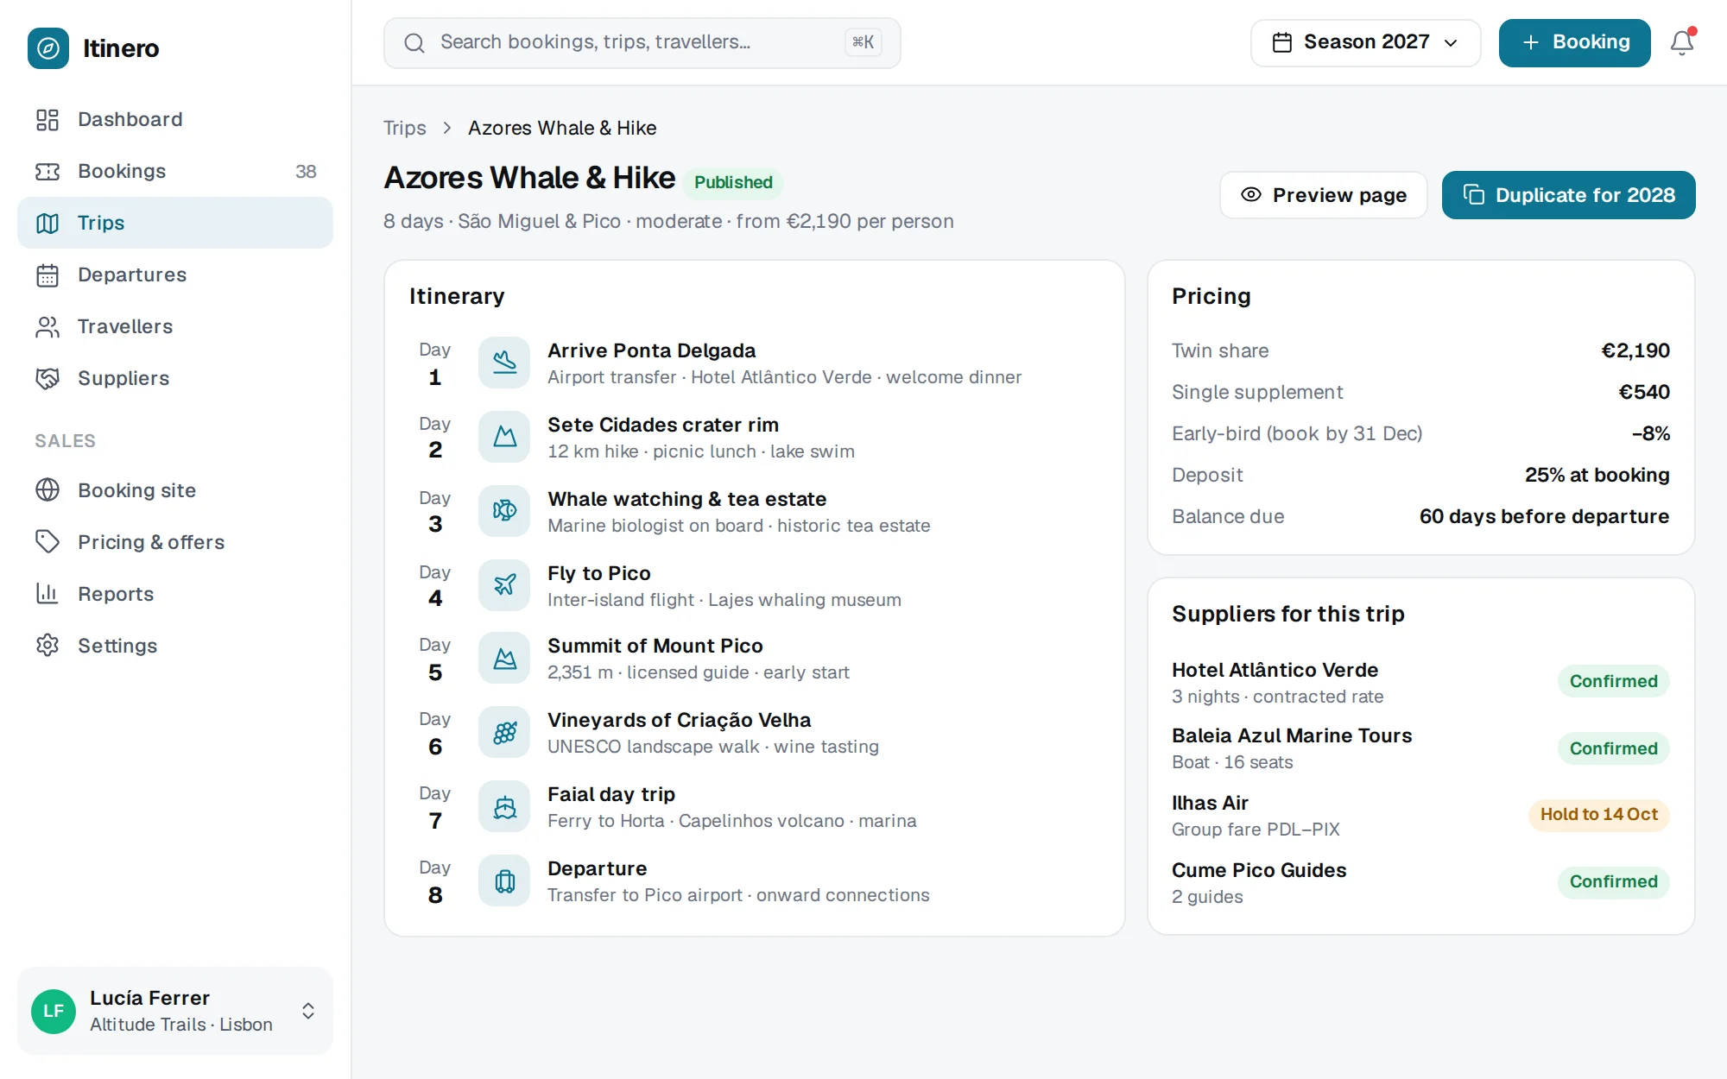1727x1079 pixels.
Task: Click the Suppliers handshake icon
Action: click(47, 378)
